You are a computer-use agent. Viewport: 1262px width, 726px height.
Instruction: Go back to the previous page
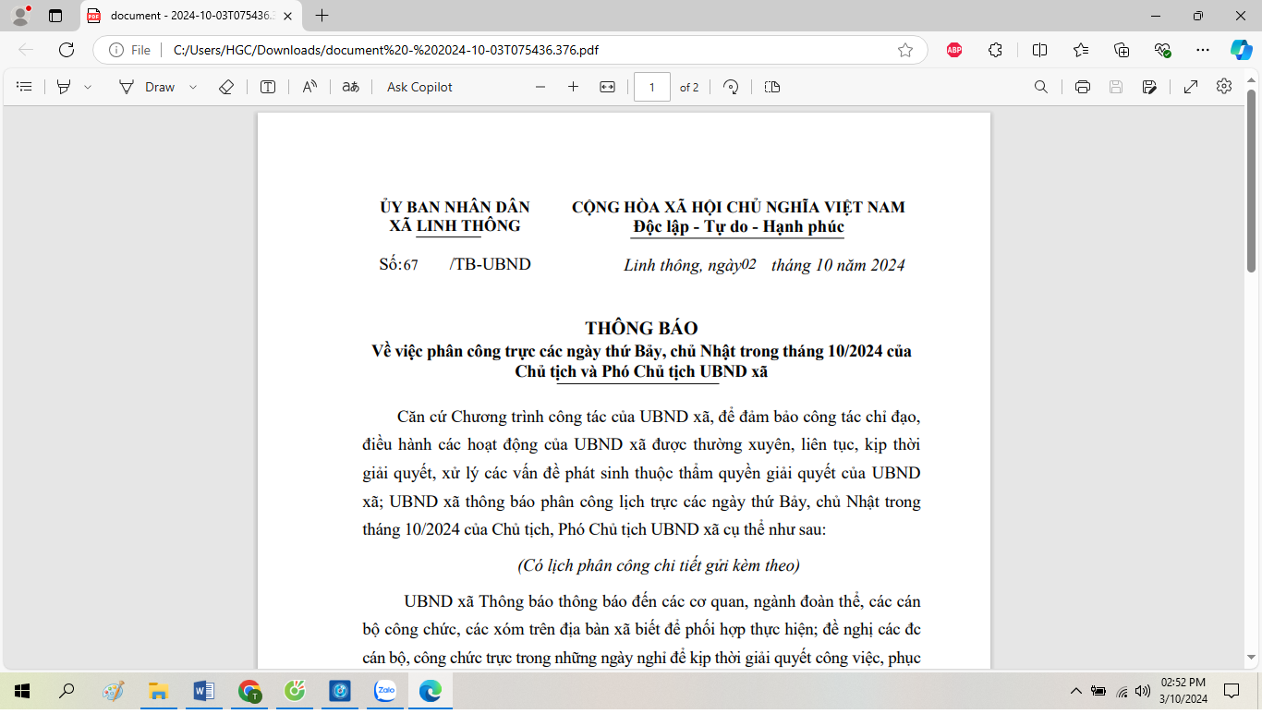click(x=26, y=50)
